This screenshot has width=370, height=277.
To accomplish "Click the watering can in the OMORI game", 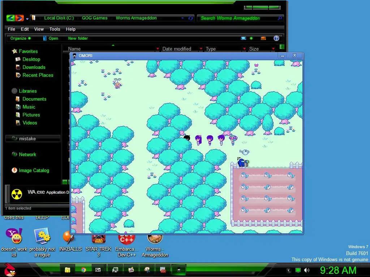I will coord(245,152).
